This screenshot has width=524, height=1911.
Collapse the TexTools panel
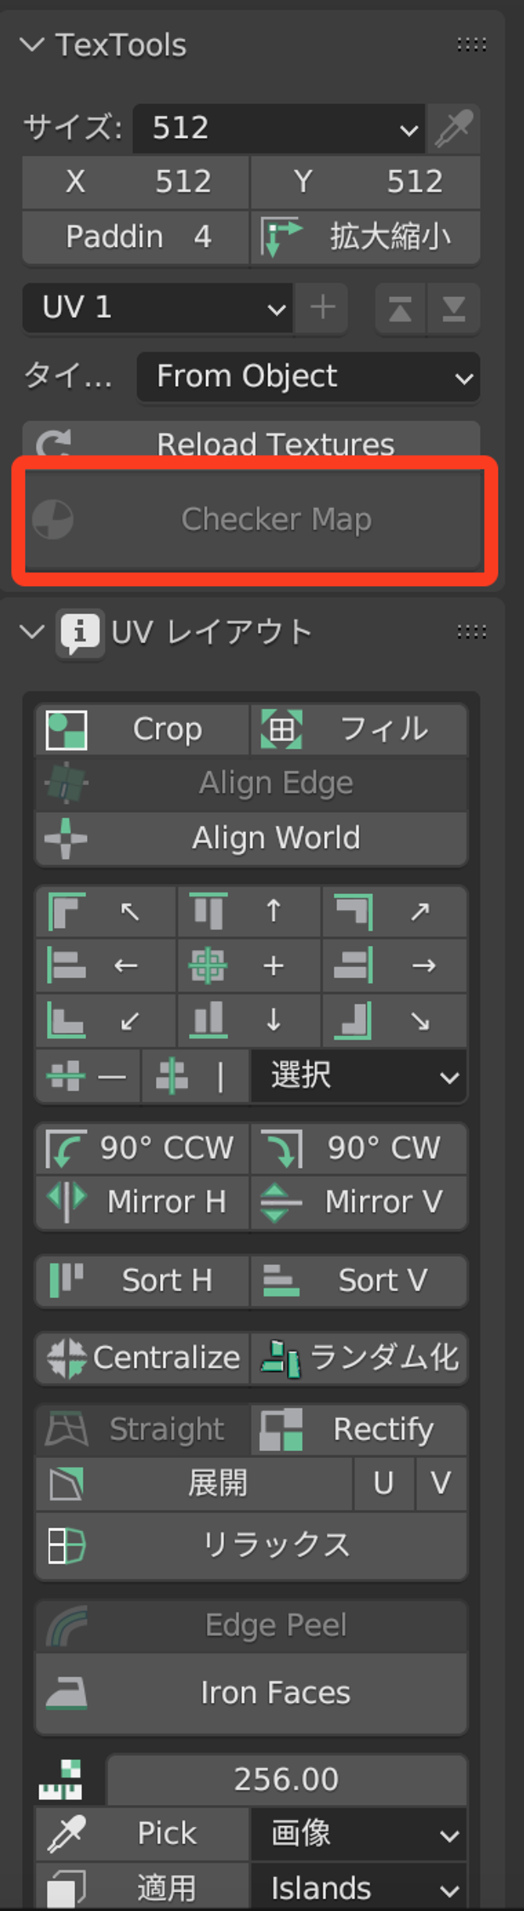coord(32,45)
